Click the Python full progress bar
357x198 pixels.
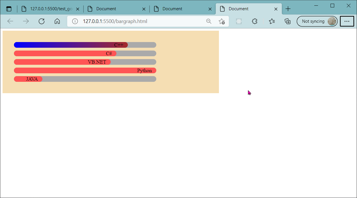click(85, 70)
